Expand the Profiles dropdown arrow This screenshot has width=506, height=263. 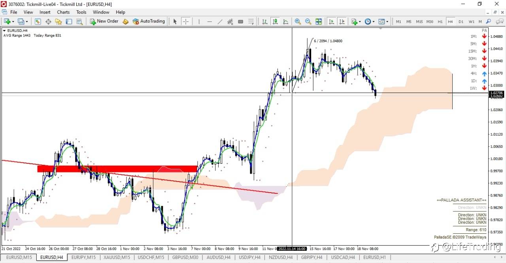pos(26,22)
